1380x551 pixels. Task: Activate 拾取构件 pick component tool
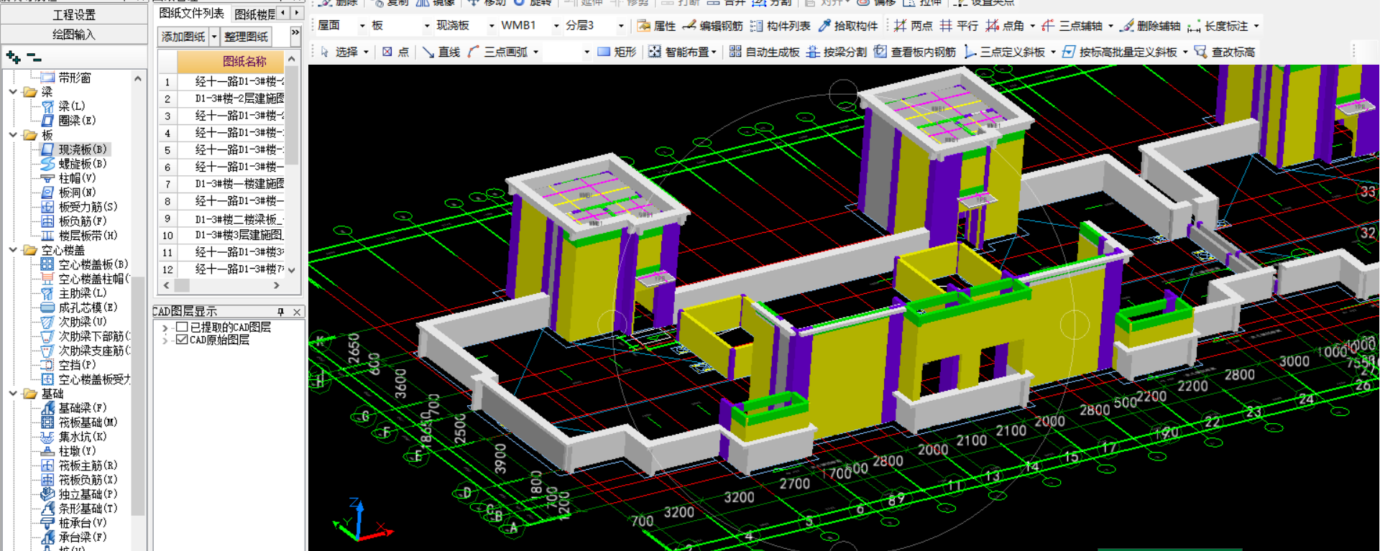click(x=848, y=26)
